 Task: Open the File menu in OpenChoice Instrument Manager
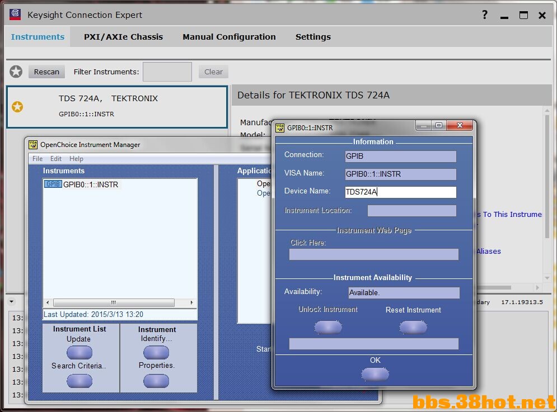coord(38,159)
